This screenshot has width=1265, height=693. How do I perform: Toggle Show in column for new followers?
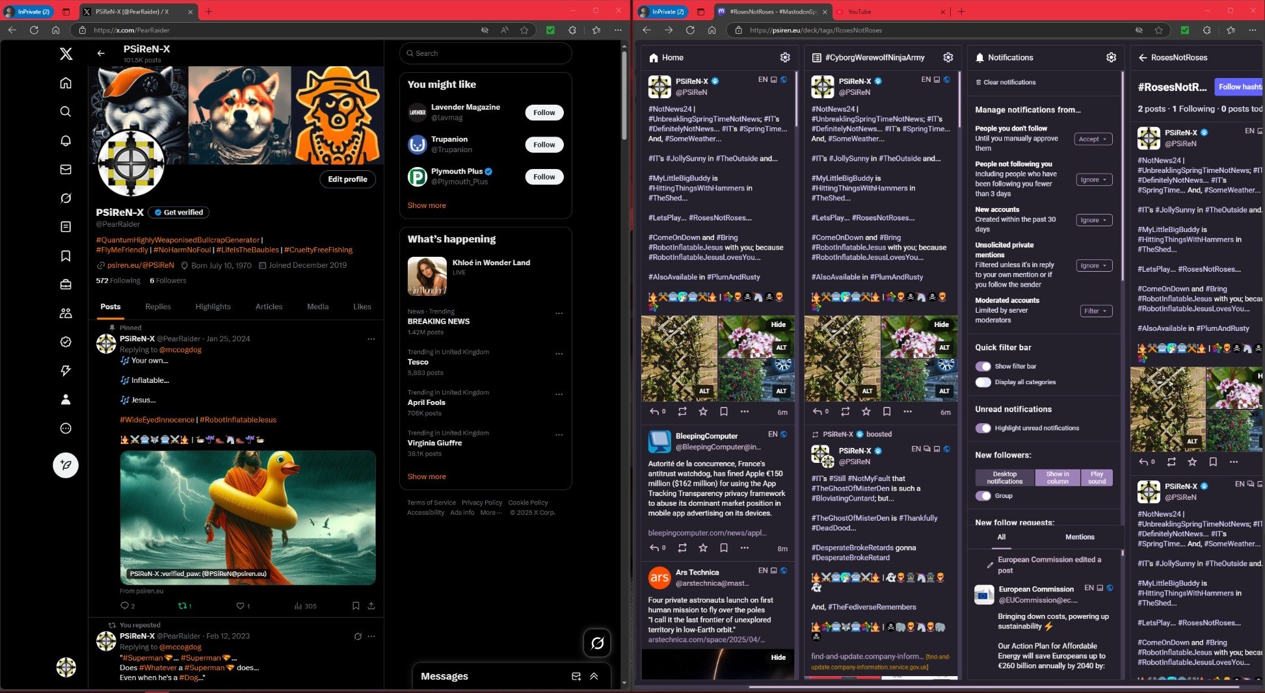click(1057, 478)
